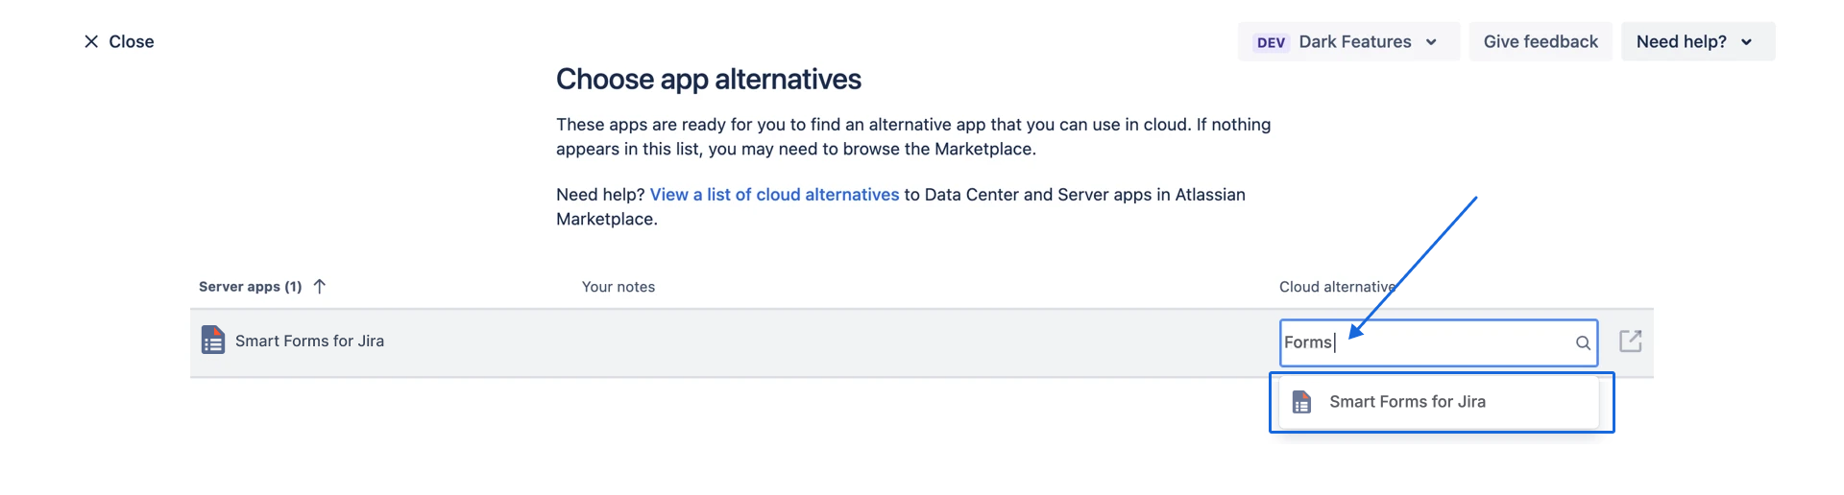Click the chevron beside Dark Features
The height and width of the screenshot is (495, 1844).
(x=1431, y=42)
